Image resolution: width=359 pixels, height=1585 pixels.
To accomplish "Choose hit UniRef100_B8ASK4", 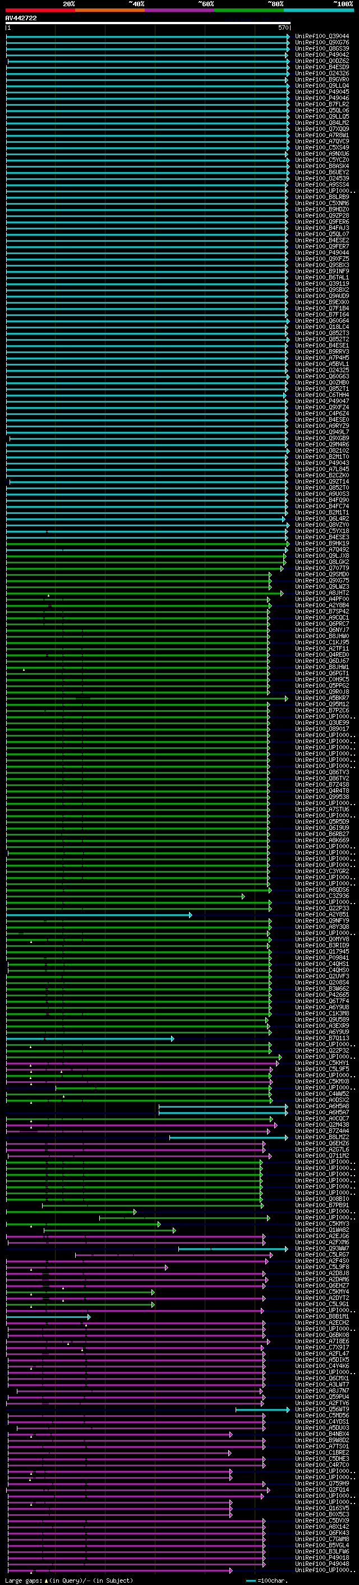I will [x=321, y=166].
